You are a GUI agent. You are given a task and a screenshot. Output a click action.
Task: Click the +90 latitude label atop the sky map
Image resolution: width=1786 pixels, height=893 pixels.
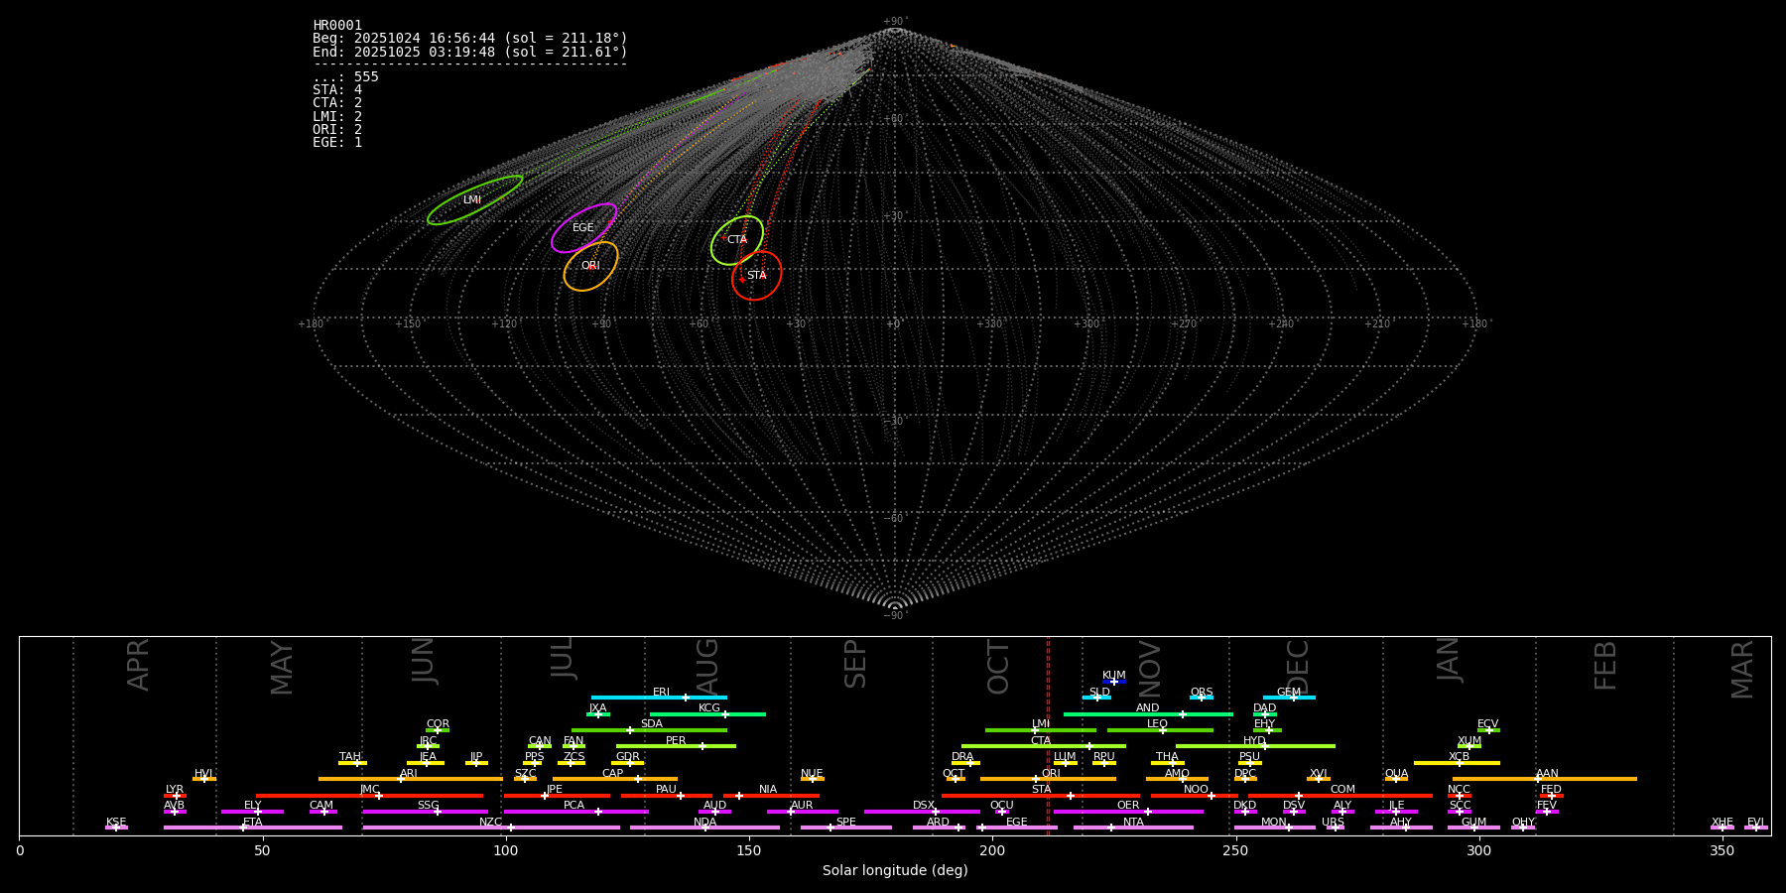(894, 22)
